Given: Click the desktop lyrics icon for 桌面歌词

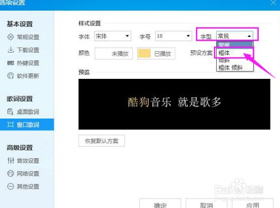Looking at the screenshot, I should [10, 112].
